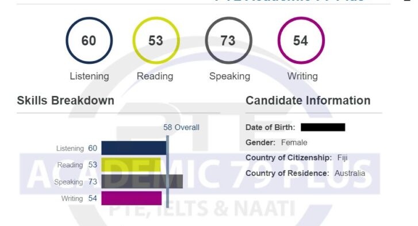Click the Speaking label under the grey circle
This screenshot has width=418, height=226.
tap(229, 76)
